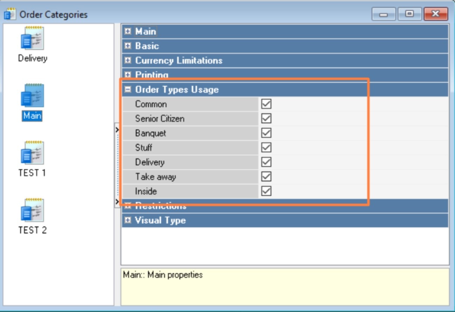This screenshot has height=312, width=455.
Task: Select the Main order category icon
Action: coord(32,96)
